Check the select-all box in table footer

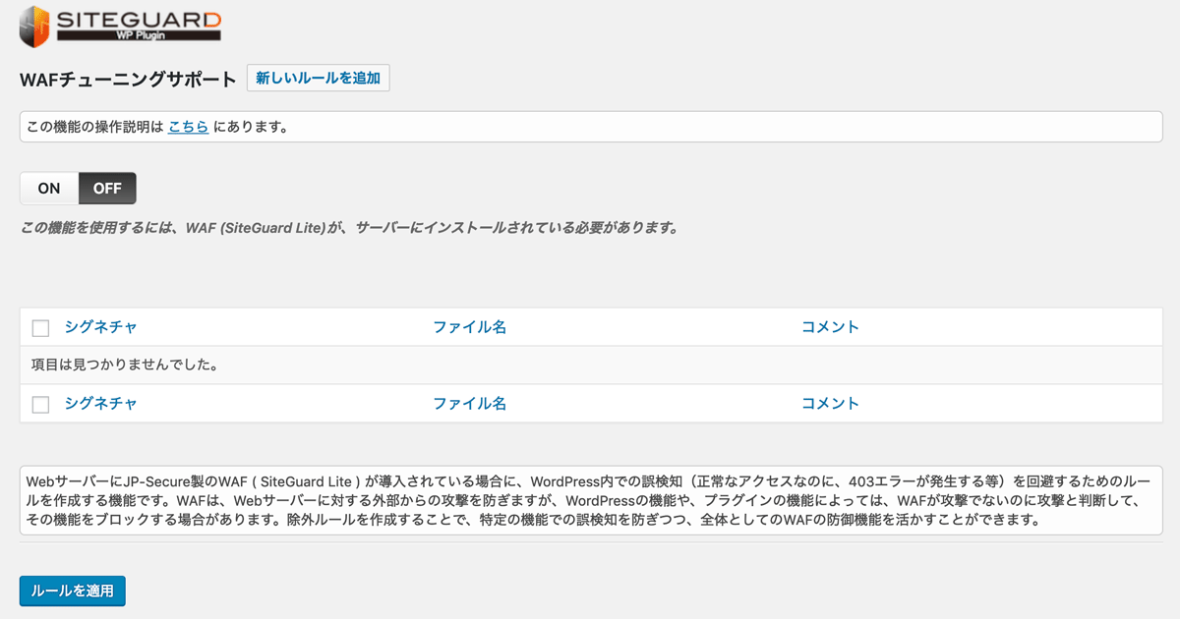(40, 404)
